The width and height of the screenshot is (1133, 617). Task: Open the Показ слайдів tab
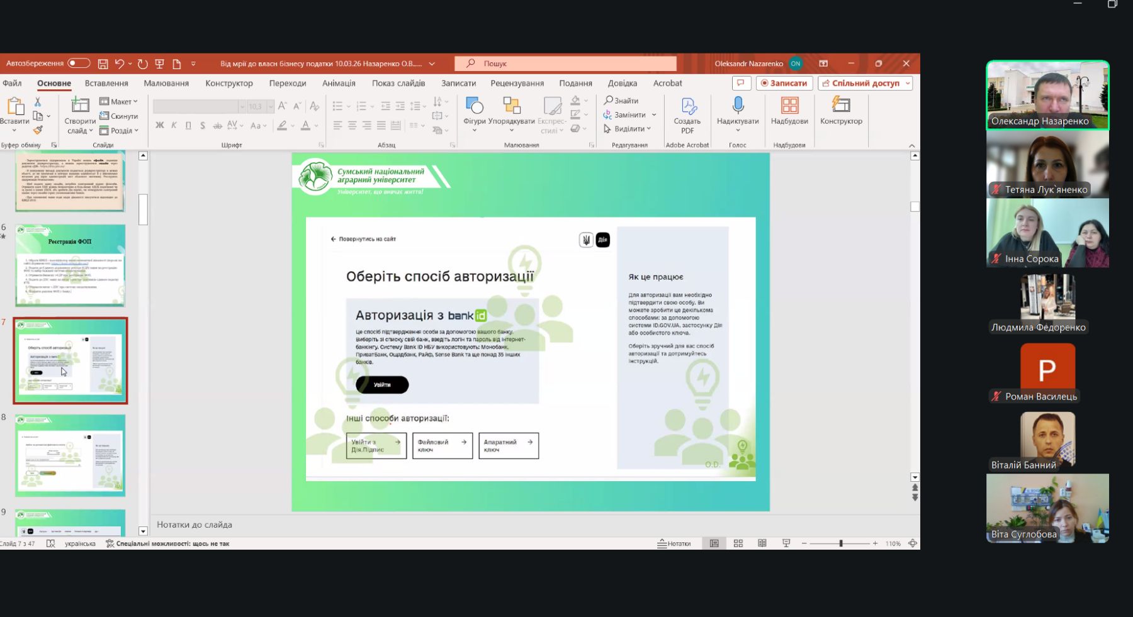(398, 83)
